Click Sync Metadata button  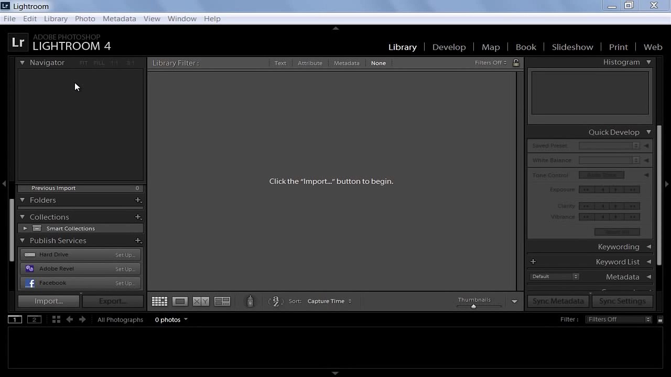[x=558, y=301]
